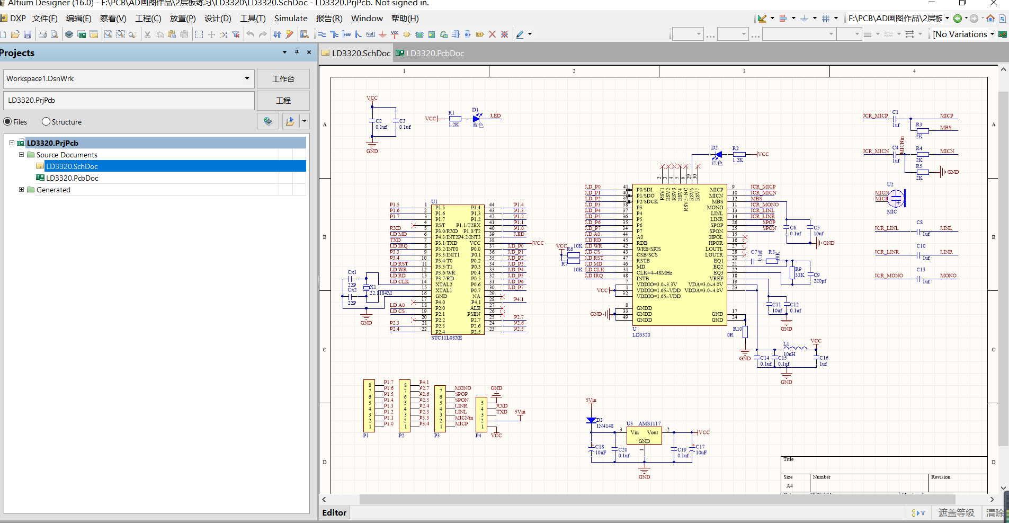This screenshot has width=1009, height=523.
Task: Select the Place Bus tool
Action: 334,34
